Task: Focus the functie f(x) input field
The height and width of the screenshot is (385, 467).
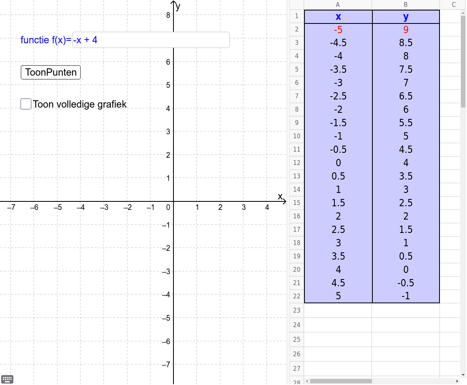Action: point(151,40)
